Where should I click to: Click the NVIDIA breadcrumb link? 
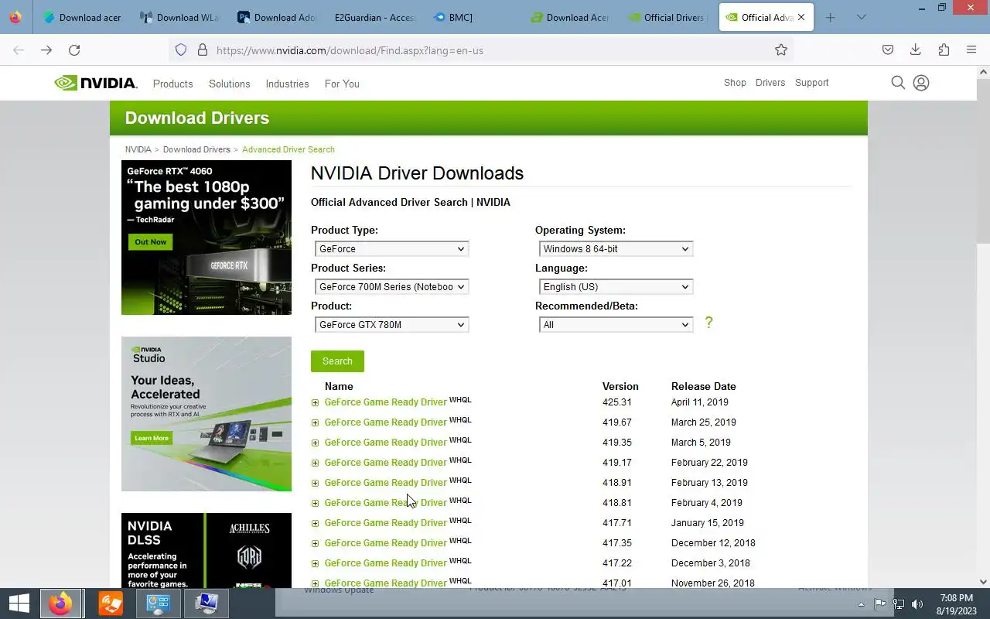pos(138,149)
